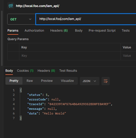Switch to the Authorization tab
The image size is (136, 138).
point(34,31)
